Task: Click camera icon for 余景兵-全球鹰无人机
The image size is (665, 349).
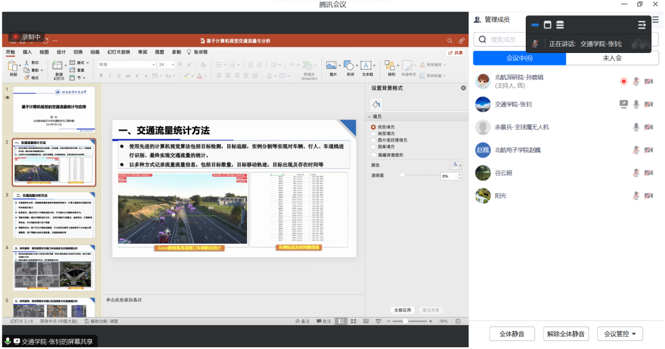Action: click(648, 127)
